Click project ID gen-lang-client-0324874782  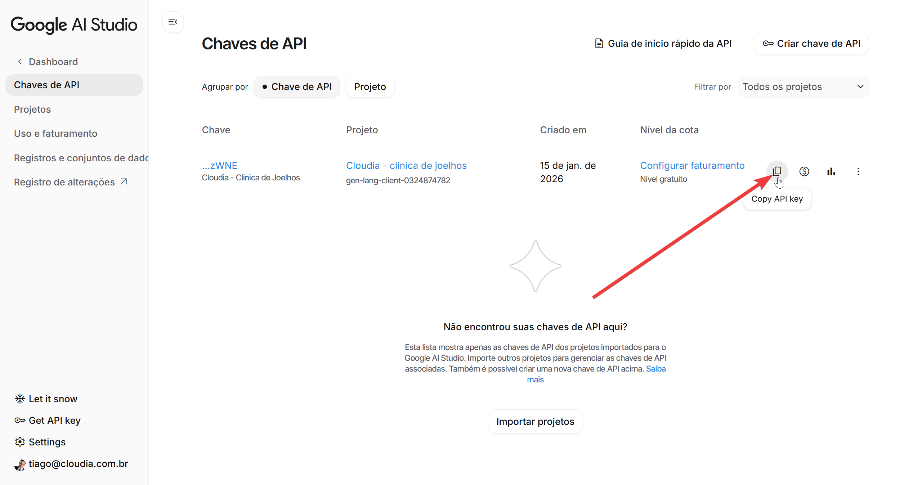398,180
